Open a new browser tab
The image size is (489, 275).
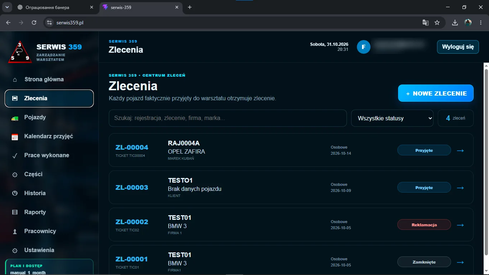click(190, 7)
